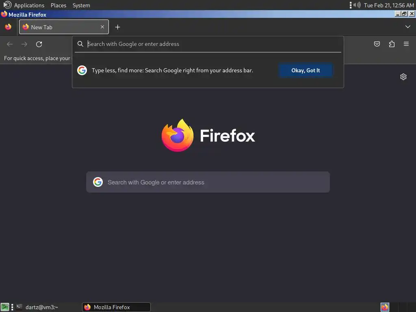Screen dimensions: 416x312
Task: Click the Firefox icon in the window title bar
Action: pyautogui.click(x=4, y=14)
